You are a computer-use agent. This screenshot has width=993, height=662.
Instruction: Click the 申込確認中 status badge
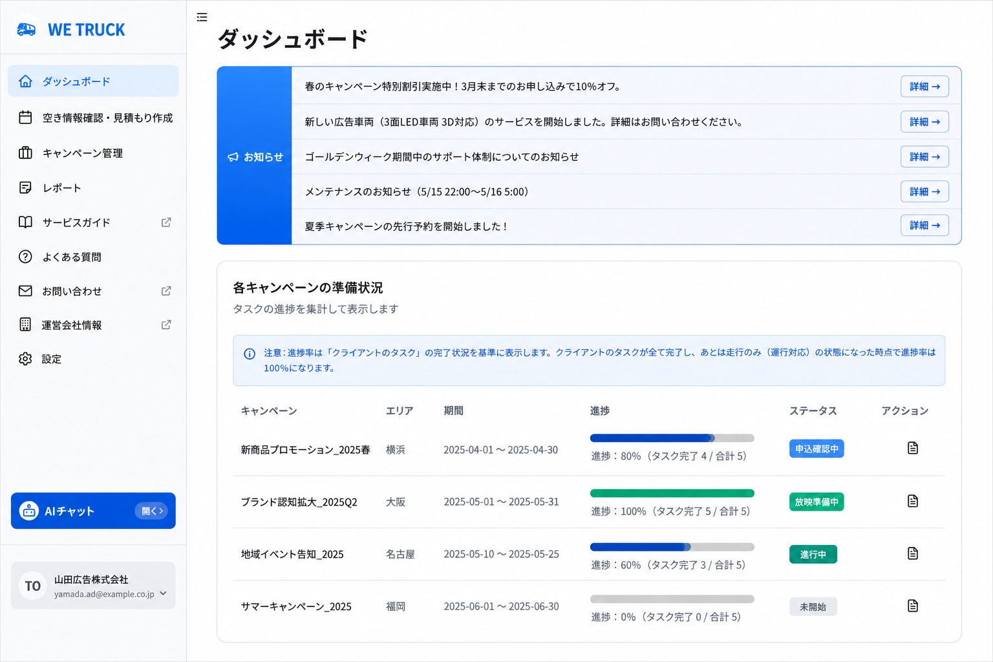point(817,449)
